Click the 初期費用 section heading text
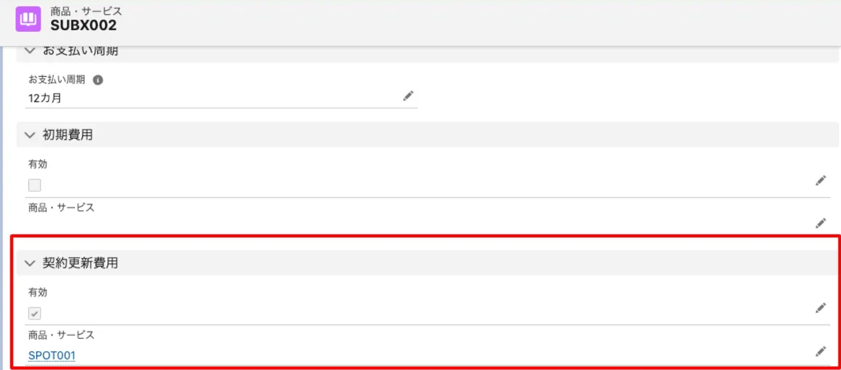This screenshot has height=370, width=841. coord(68,135)
